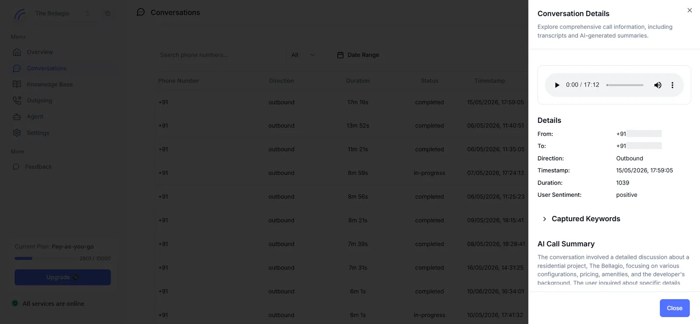Click the Outgoing phone icon
This screenshot has width=700, height=324.
pyautogui.click(x=17, y=101)
